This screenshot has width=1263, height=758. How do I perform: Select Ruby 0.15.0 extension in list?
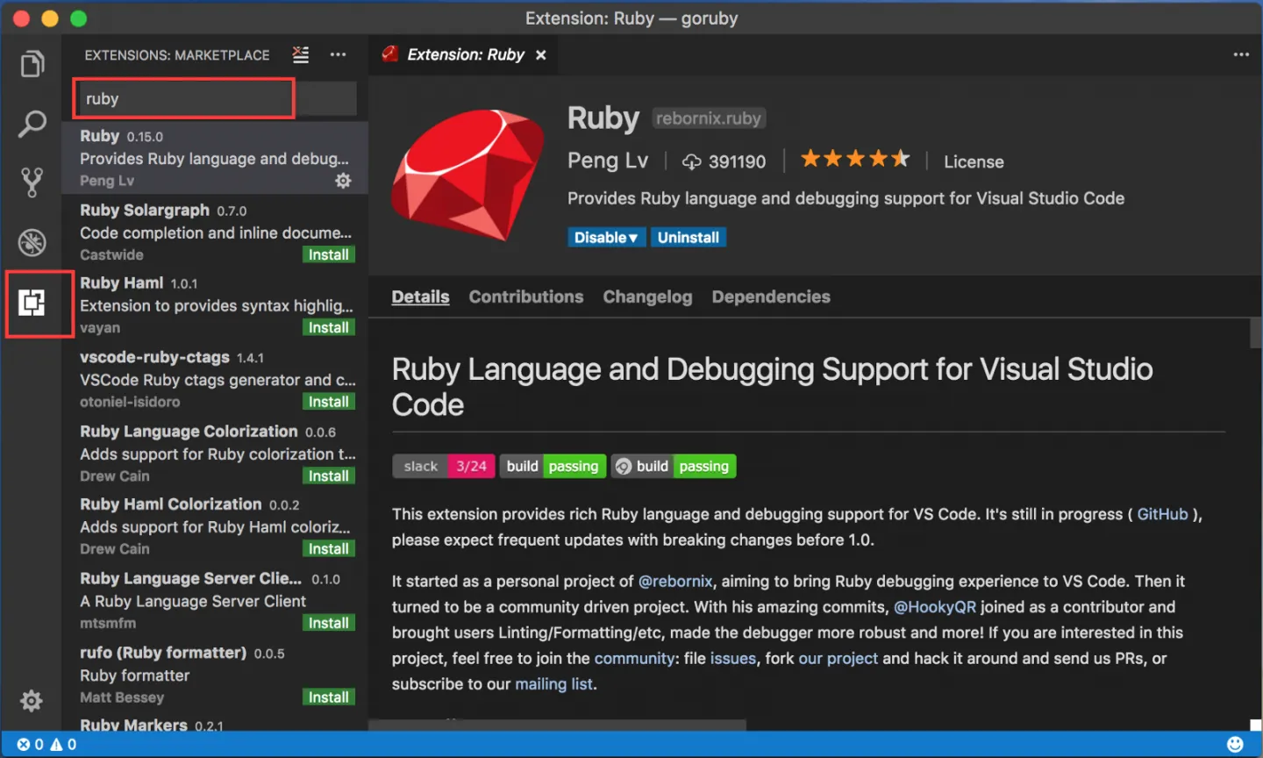(x=215, y=158)
